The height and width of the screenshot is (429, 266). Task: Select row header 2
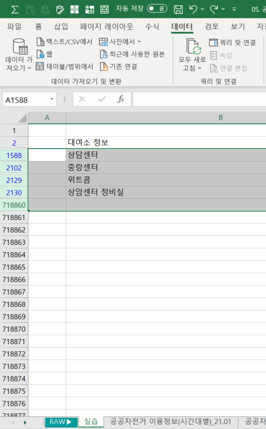pyautogui.click(x=14, y=142)
